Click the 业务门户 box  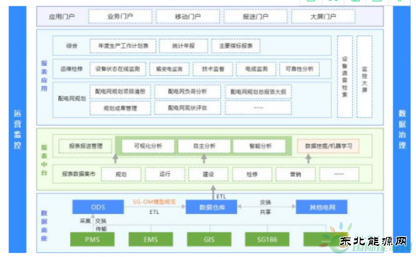[120, 17]
